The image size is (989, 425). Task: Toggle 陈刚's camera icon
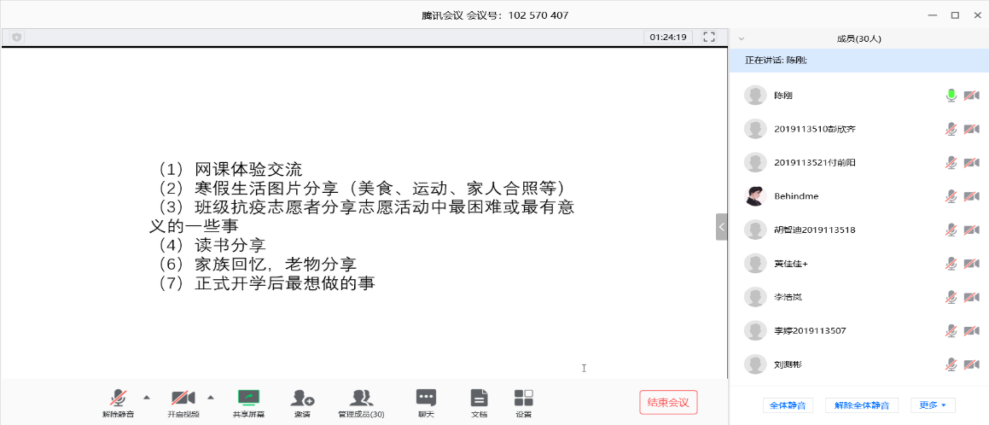972,96
